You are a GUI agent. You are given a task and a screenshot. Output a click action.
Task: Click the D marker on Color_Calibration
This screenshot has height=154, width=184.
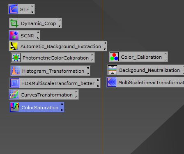point(166,60)
